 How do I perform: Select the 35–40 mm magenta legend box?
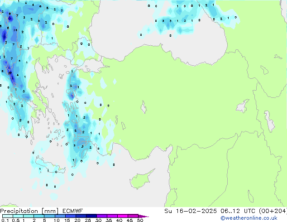tap(112, 216)
